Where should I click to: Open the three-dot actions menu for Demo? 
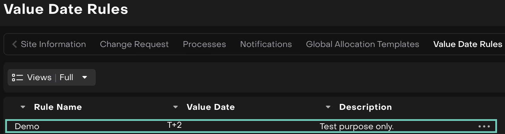[x=484, y=126]
